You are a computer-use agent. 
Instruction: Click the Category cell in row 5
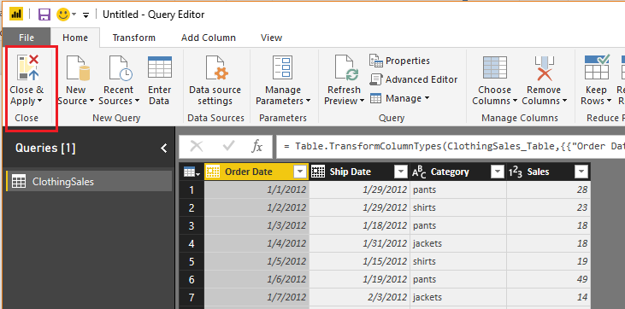458,261
